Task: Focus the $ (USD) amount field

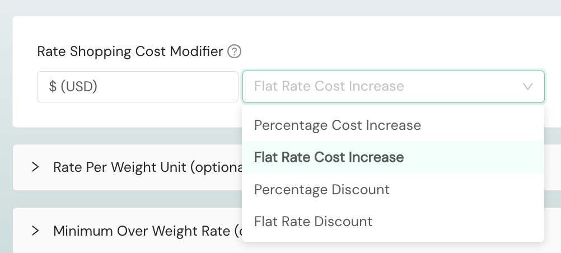Action: pyautogui.click(x=137, y=87)
